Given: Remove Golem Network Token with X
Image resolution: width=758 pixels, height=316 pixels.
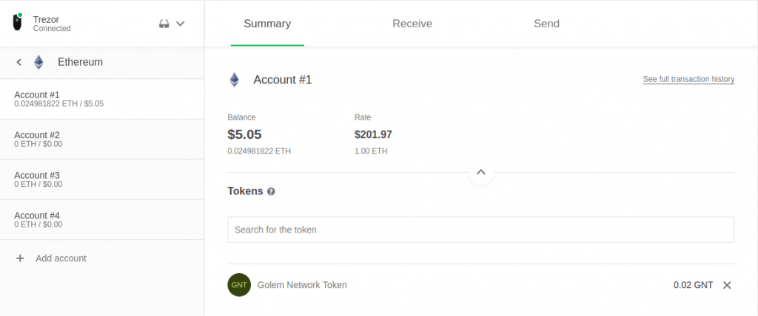Looking at the screenshot, I should tap(727, 285).
